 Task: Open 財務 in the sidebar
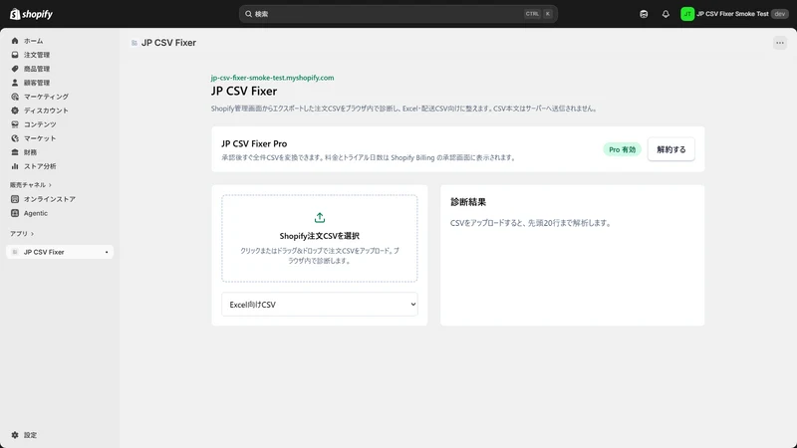pos(60,152)
